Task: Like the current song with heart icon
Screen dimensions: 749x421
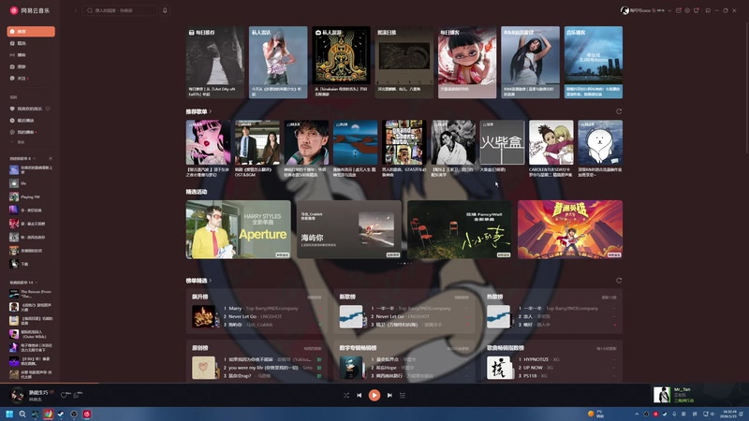Action: point(64,395)
